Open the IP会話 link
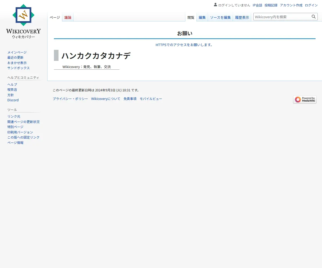The height and width of the screenshot is (268, 322). pos(257,5)
